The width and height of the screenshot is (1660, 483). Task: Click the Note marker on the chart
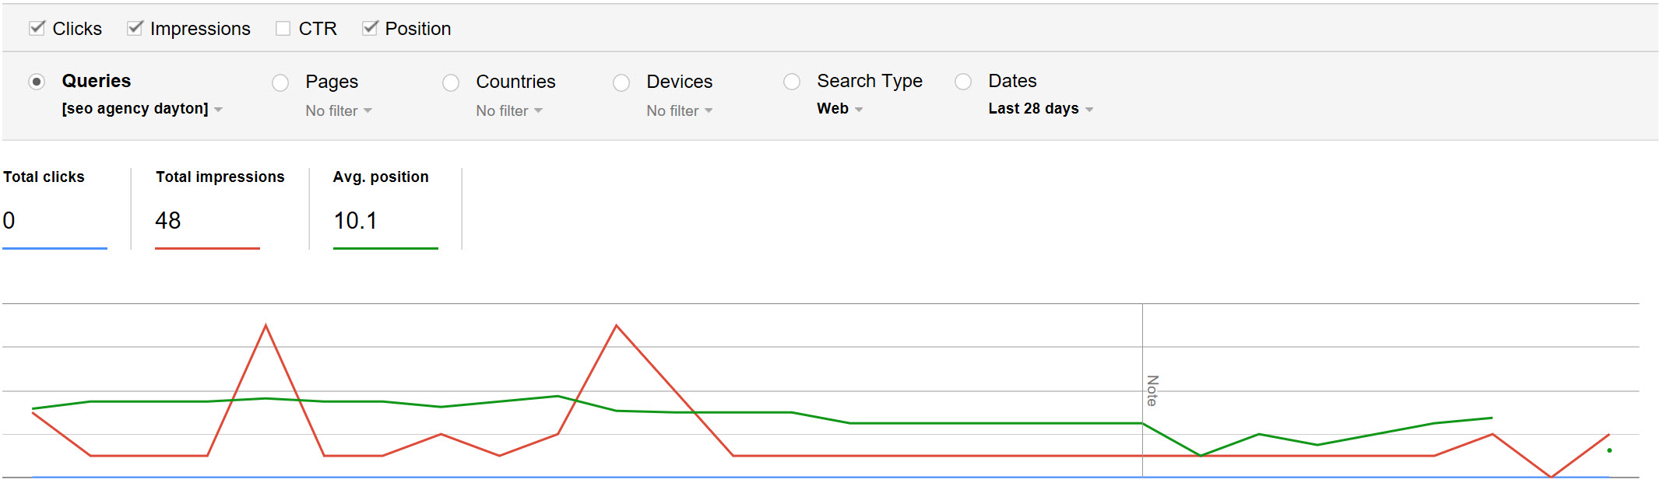(1152, 390)
